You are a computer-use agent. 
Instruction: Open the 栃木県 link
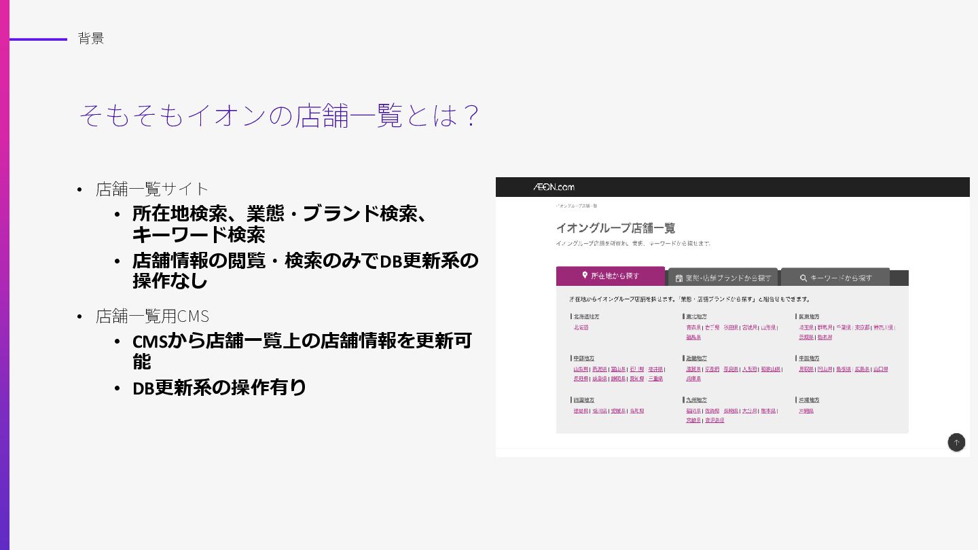(x=825, y=337)
